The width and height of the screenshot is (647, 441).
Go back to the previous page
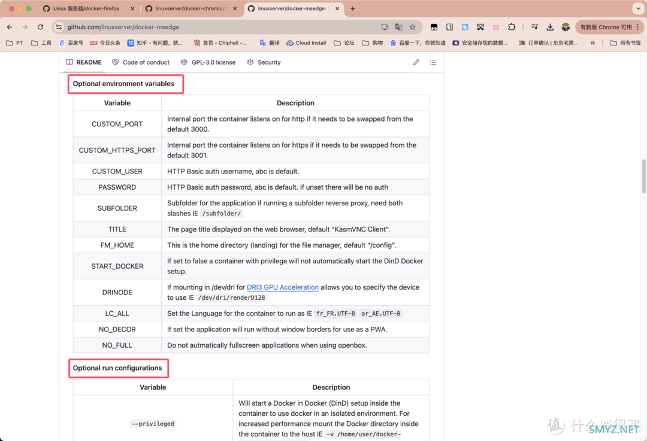10,27
